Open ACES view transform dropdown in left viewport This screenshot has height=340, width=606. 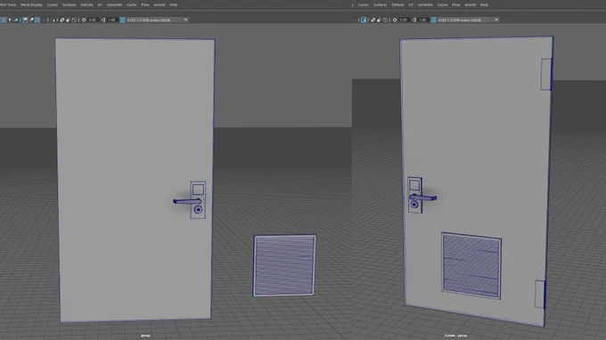tap(158, 20)
